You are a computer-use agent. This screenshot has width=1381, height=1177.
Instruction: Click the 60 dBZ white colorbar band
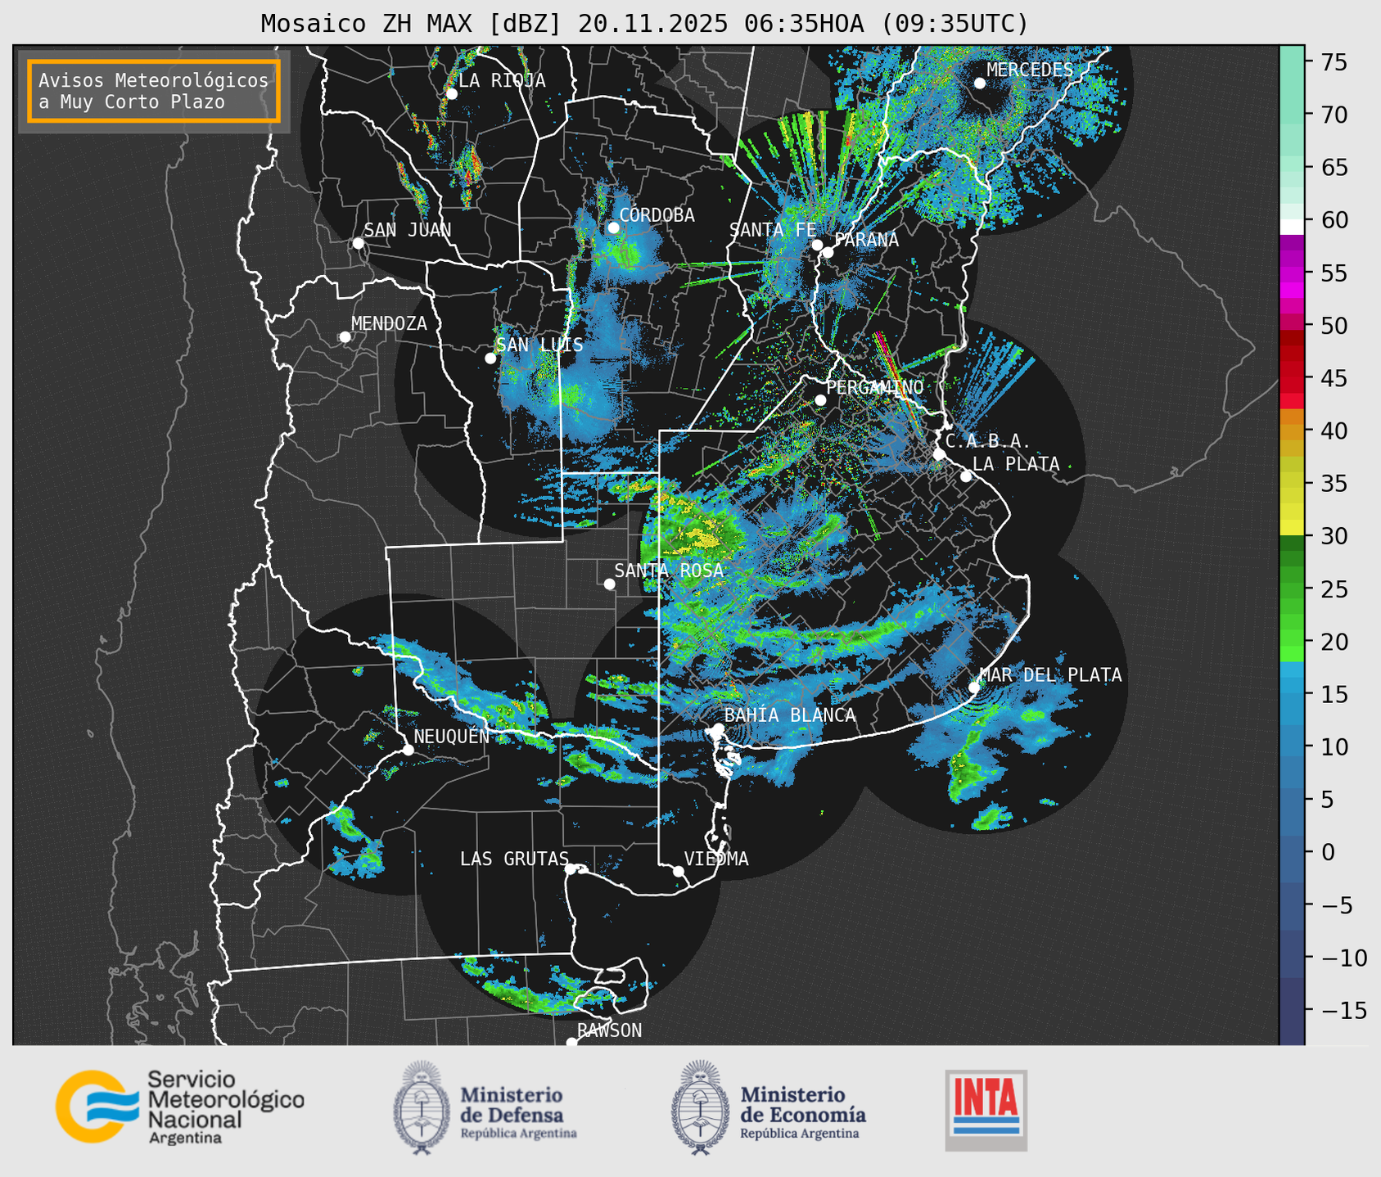pyautogui.click(x=1292, y=226)
